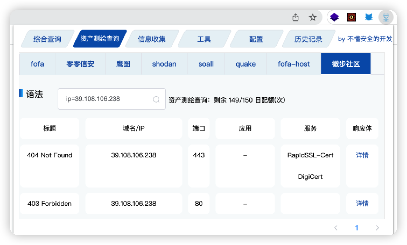
Task: Select page number 1 in pagination
Action: [x=357, y=228]
